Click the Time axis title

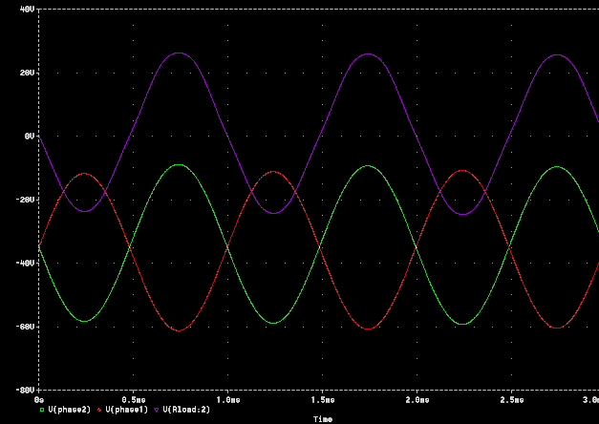pyautogui.click(x=322, y=419)
